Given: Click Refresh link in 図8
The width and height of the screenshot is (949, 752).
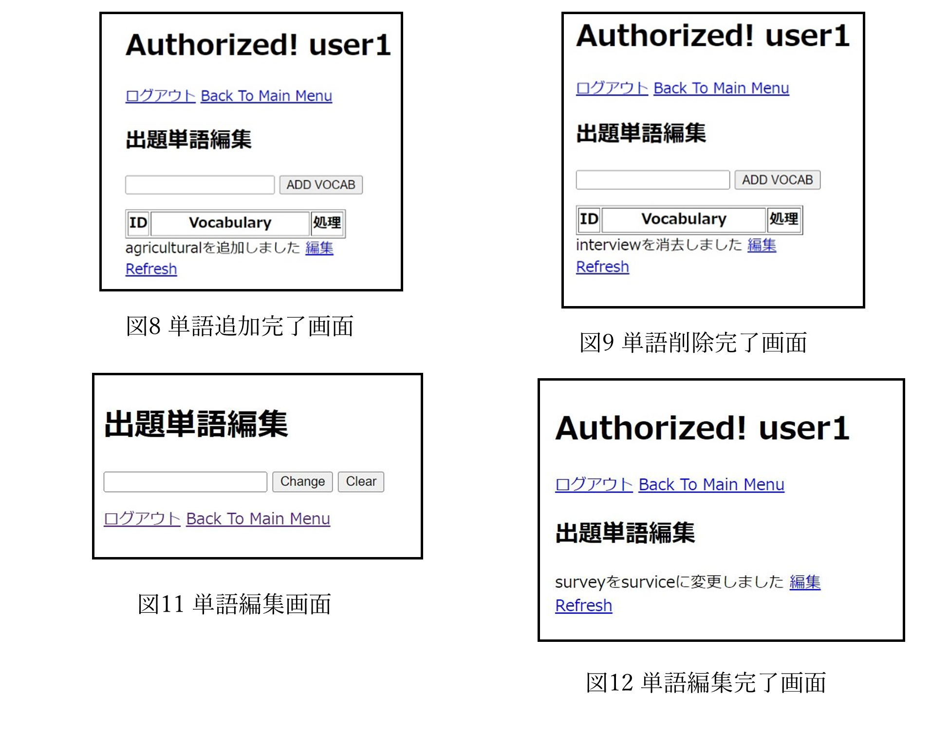Looking at the screenshot, I should (151, 269).
